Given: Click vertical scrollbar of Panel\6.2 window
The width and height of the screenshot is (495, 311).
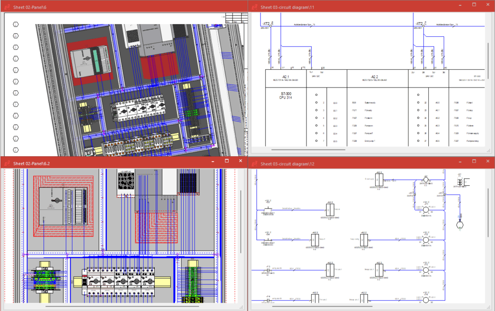Looking at the screenshot, I should (x=241, y=222).
